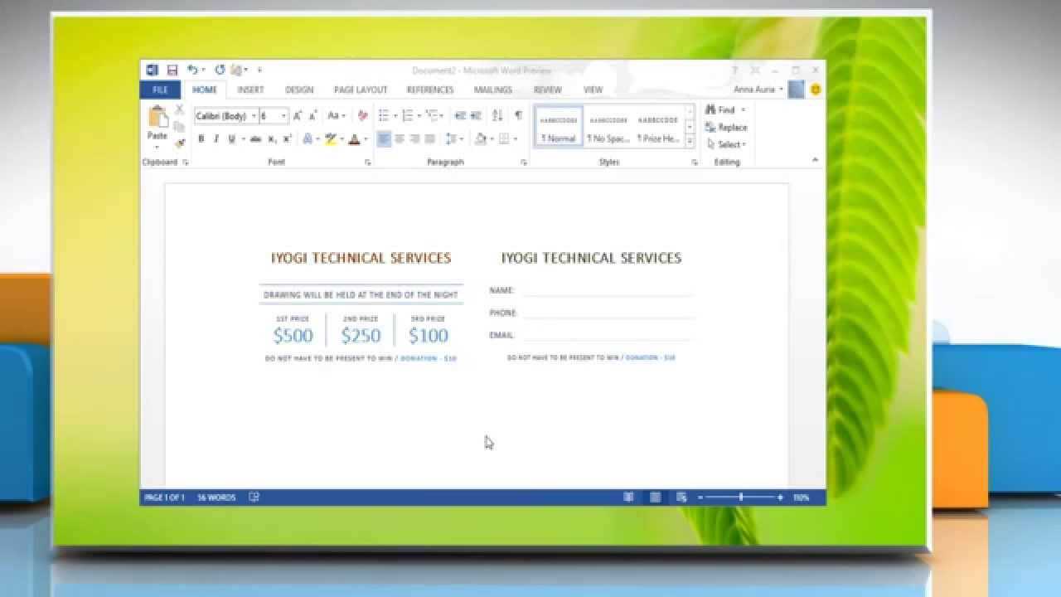Open the Calibri (Body) font name dropdown
1061x597 pixels.
click(x=254, y=116)
